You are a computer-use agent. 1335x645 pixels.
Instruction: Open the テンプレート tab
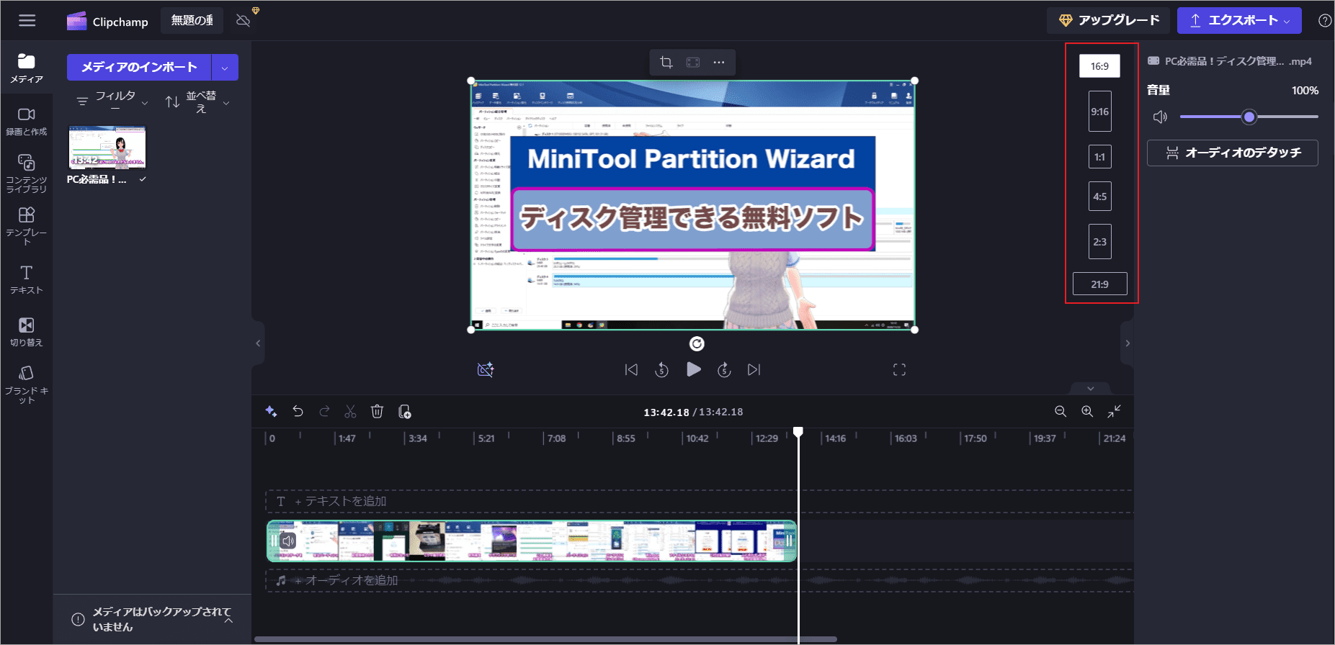point(27,226)
